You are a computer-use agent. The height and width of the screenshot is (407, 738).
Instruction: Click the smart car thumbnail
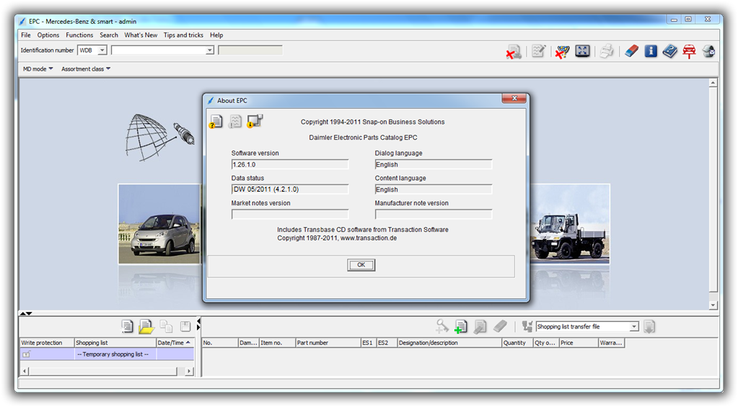pyautogui.click(x=159, y=224)
